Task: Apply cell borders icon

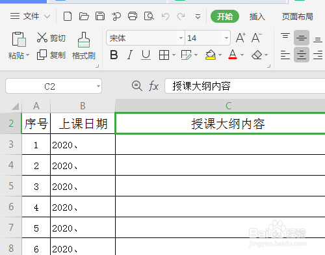Action: pos(164,55)
